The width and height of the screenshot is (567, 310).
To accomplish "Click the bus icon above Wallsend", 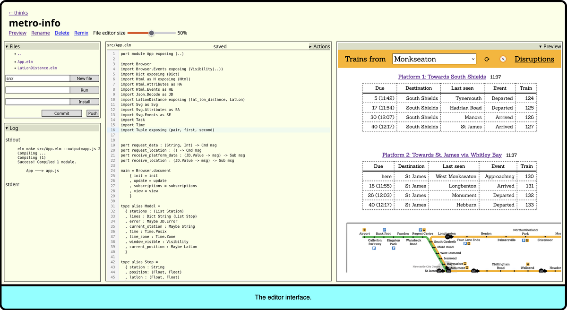I will click(x=528, y=264).
